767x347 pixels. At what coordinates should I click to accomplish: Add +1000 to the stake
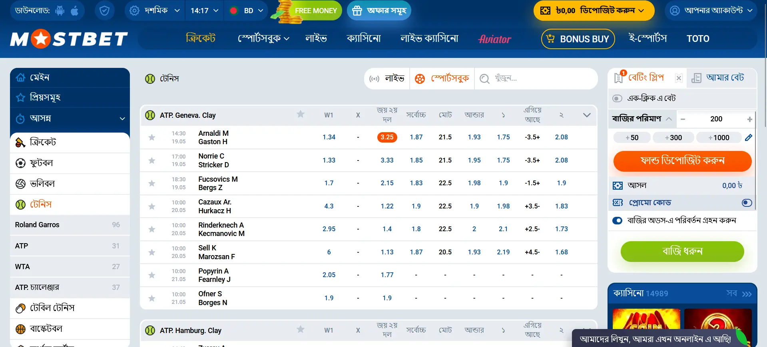(719, 138)
